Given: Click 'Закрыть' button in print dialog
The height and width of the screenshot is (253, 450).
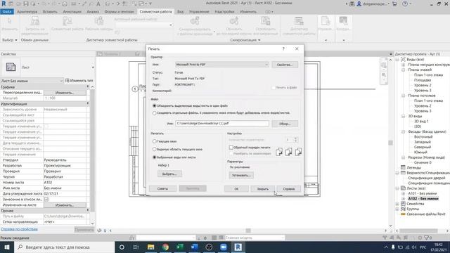Looking at the screenshot, I should tap(262, 189).
